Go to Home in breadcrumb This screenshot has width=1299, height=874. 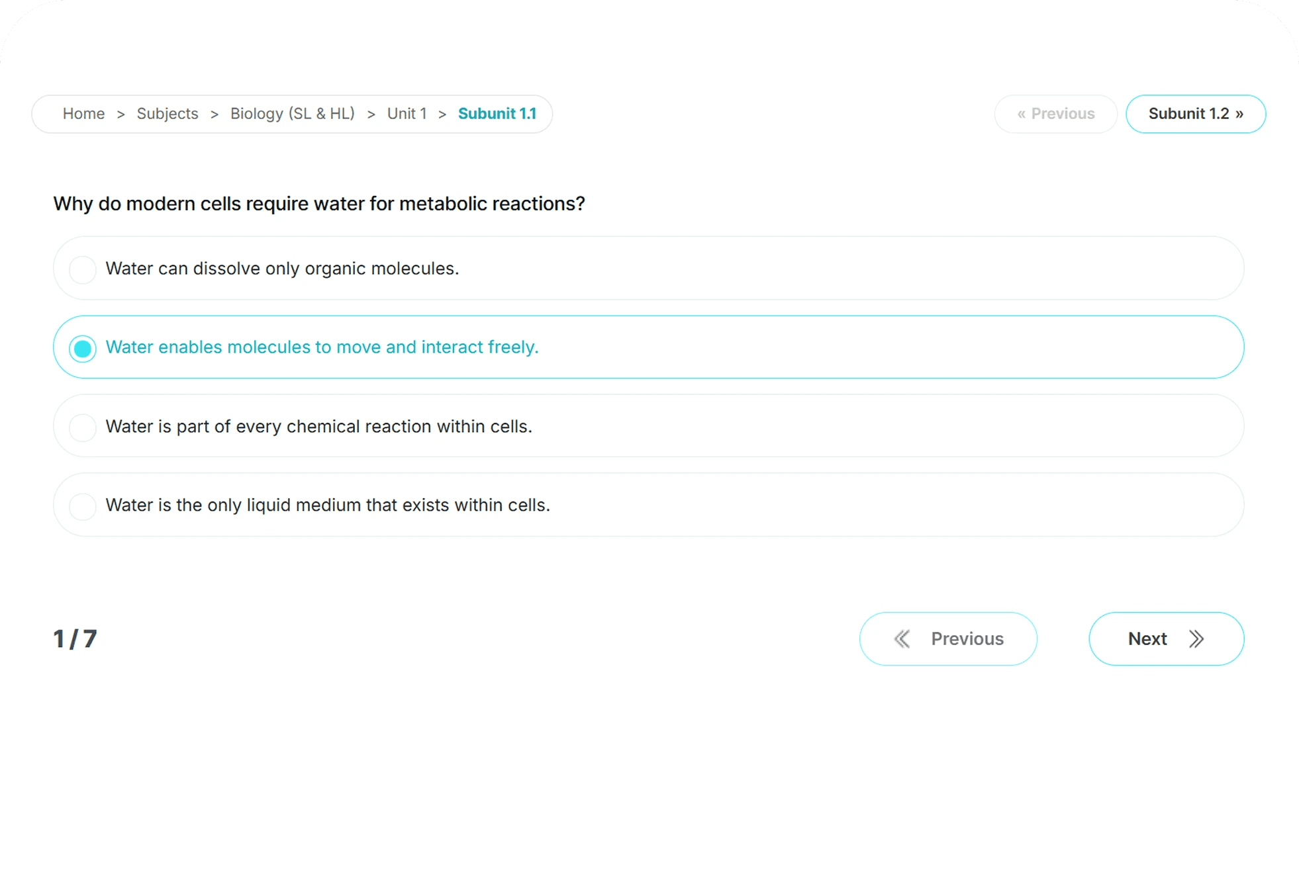83,114
